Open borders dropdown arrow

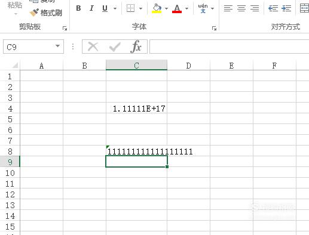[x=140, y=8]
